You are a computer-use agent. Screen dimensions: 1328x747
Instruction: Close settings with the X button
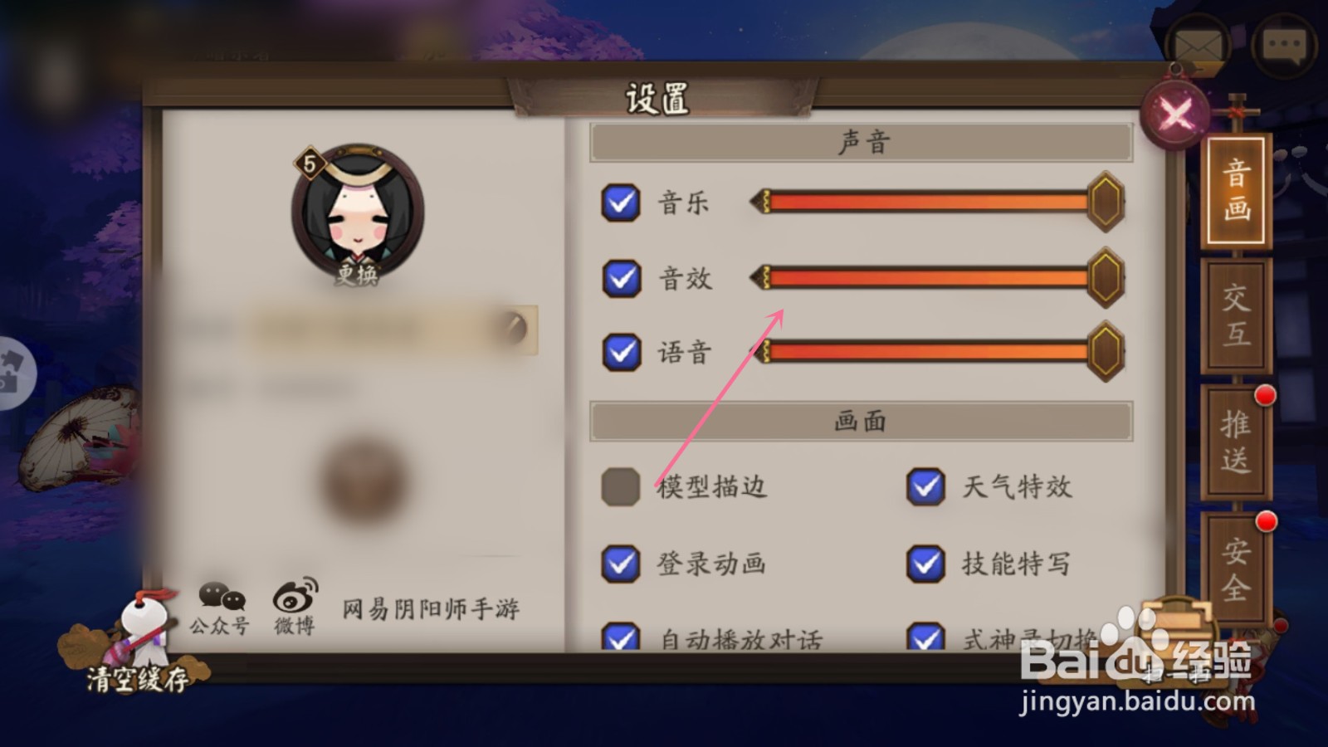tap(1176, 112)
